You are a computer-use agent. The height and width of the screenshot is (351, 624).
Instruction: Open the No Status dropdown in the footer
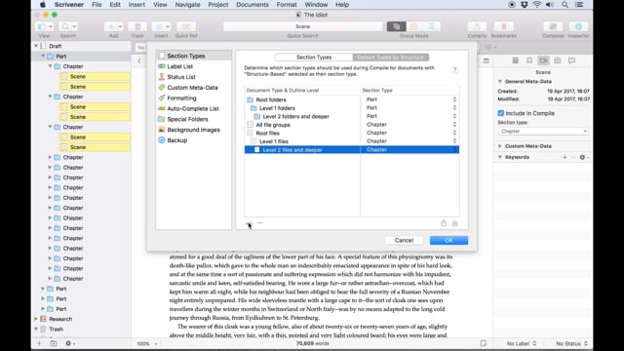pyautogui.click(x=571, y=343)
